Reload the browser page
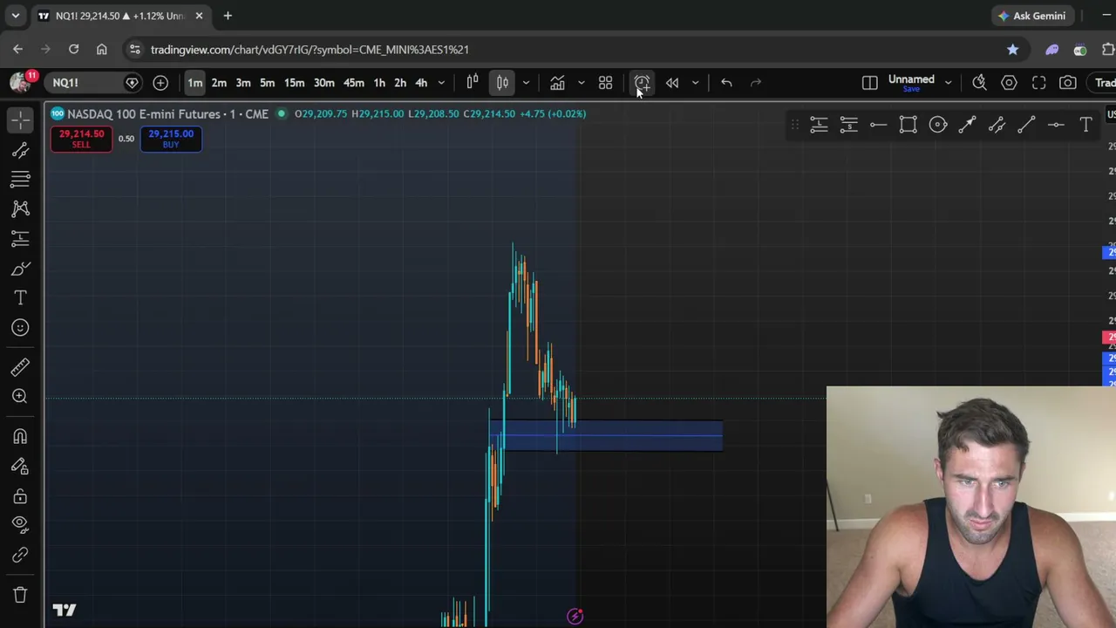 (x=73, y=50)
